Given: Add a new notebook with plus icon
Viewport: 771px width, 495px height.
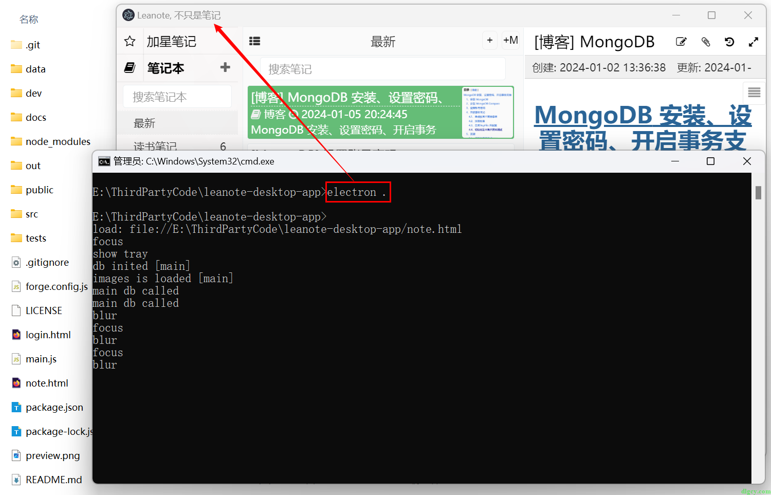Looking at the screenshot, I should [x=225, y=67].
